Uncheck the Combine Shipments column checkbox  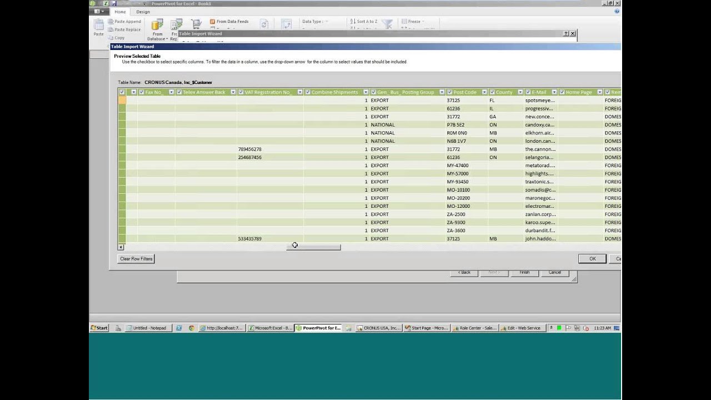click(x=308, y=92)
